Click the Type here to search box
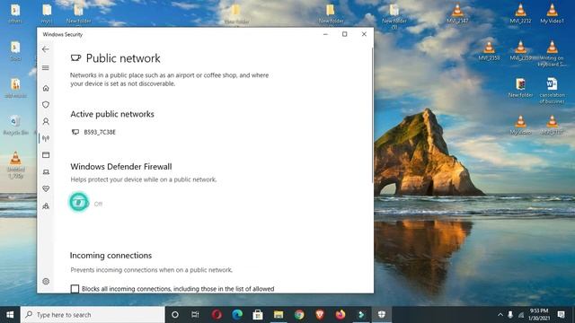This screenshot has width=575, height=323. coord(93,315)
